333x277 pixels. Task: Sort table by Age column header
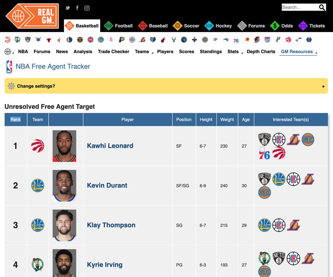point(246,119)
